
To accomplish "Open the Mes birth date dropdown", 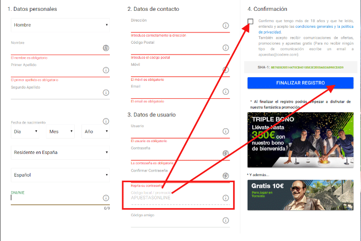I will (x=60, y=131).
